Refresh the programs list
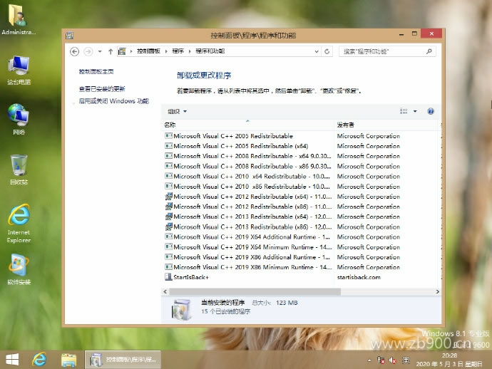Image resolution: width=492 pixels, height=369 pixels. click(x=327, y=51)
